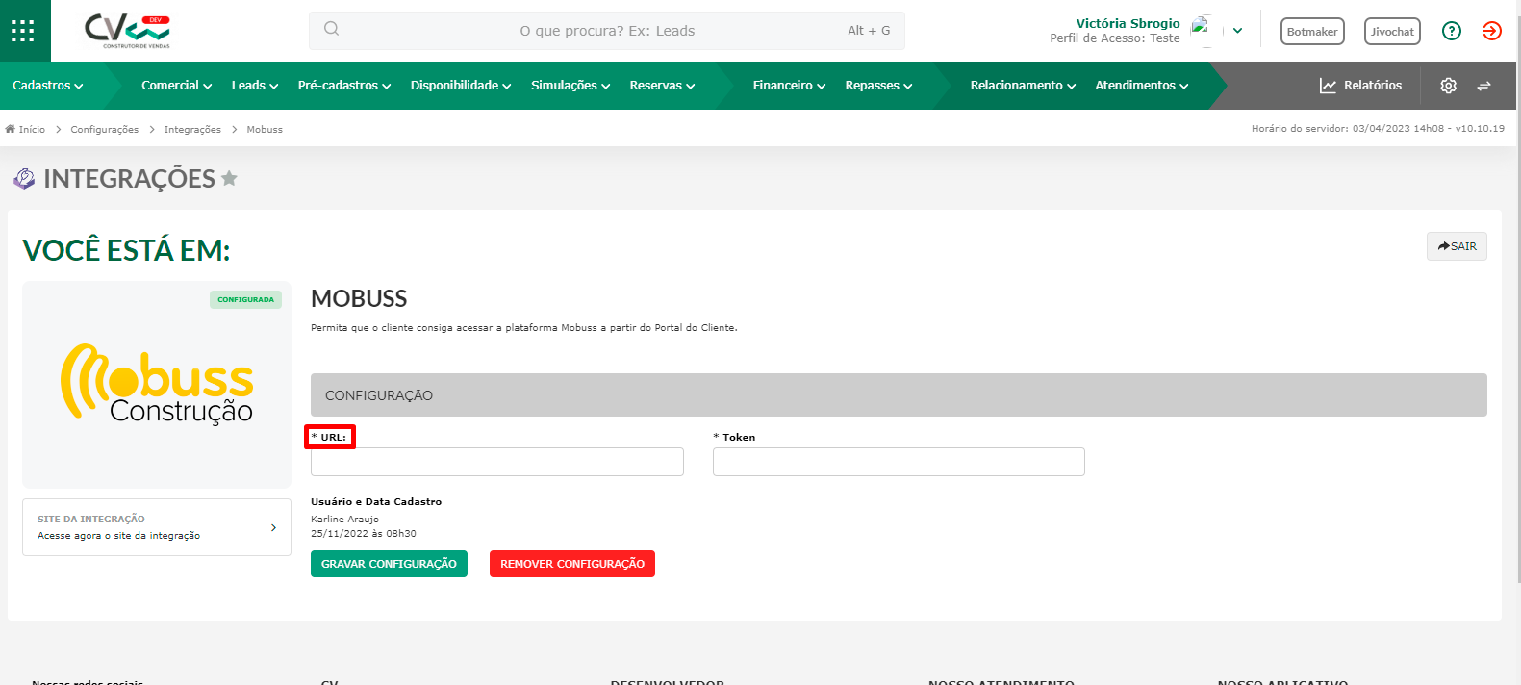1521x685 pixels.
Task: Click the 'Karline Araujo' user text
Action: click(x=344, y=519)
